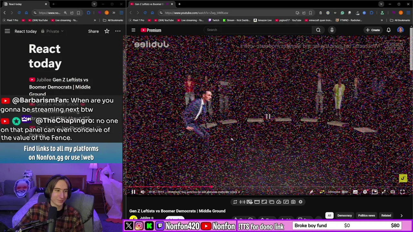Click Share on the Notion page

point(93,31)
